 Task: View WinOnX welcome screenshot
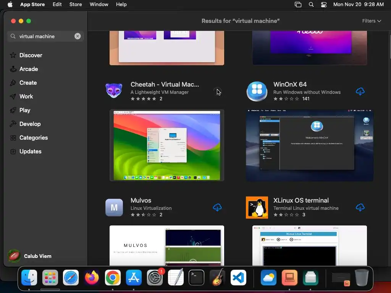tap(309, 145)
